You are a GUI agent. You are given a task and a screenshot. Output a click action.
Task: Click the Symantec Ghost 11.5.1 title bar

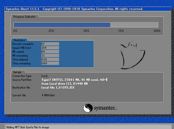[88, 9]
